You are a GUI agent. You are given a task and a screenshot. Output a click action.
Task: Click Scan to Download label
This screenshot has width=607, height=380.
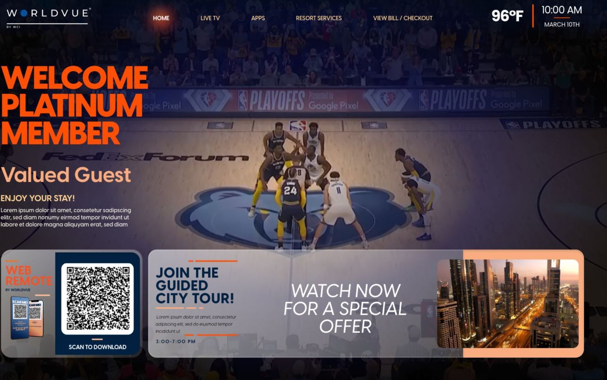pyautogui.click(x=97, y=347)
